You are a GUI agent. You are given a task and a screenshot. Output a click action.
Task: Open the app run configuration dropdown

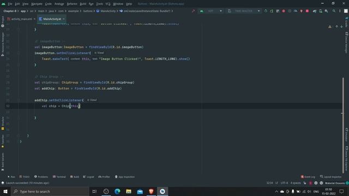click(210, 11)
